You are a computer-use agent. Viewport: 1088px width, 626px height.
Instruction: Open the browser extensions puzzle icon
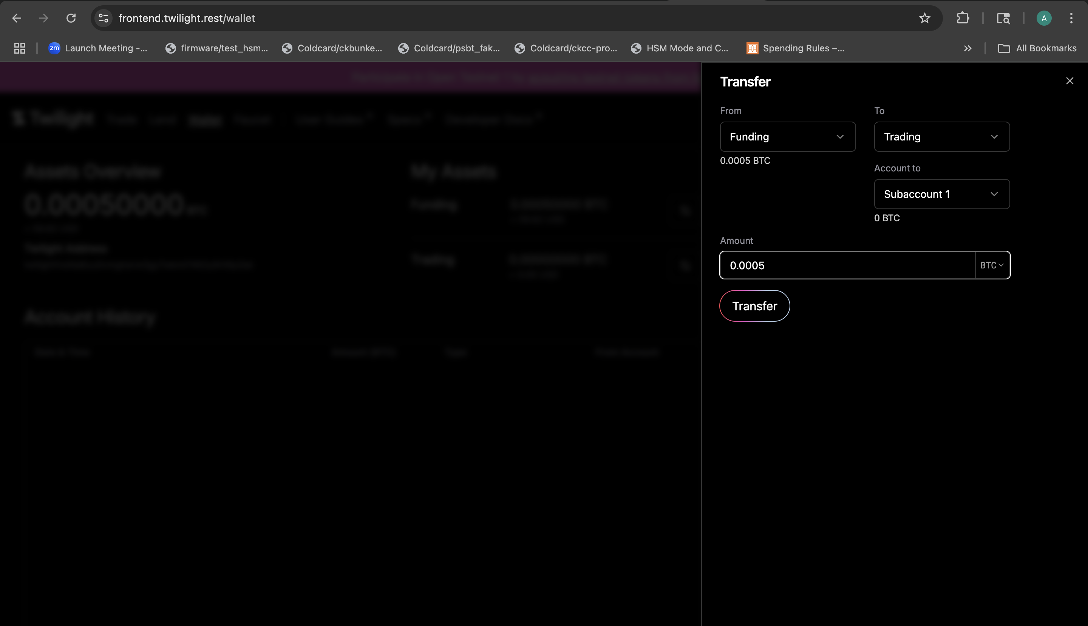963,18
